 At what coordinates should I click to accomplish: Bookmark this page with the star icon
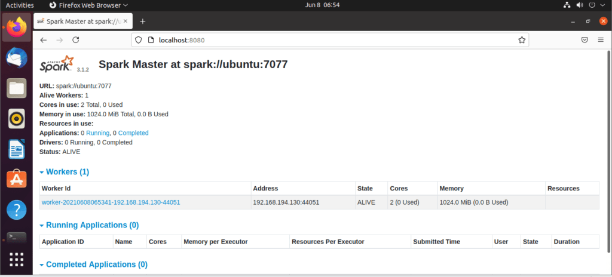521,40
